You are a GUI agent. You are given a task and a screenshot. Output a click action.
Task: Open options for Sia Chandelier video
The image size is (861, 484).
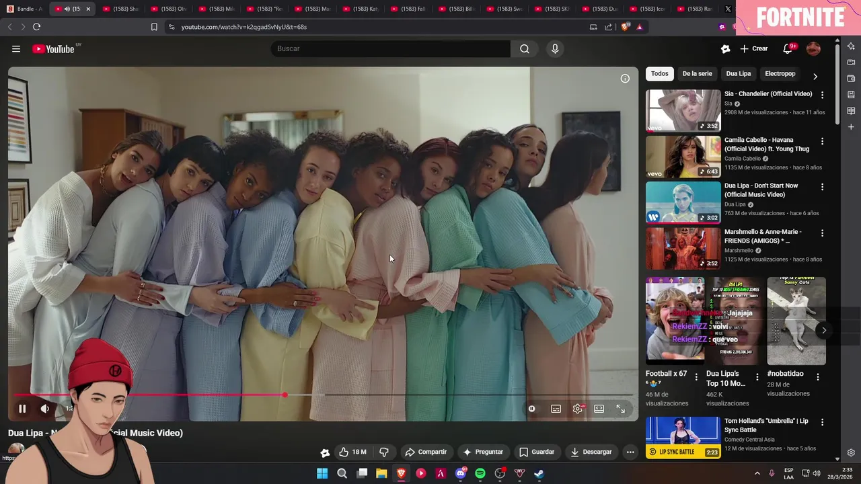coord(822,95)
